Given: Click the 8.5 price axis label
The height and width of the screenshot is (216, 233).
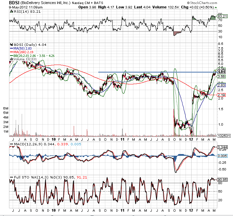Looking at the screenshot, I should tap(221, 44).
